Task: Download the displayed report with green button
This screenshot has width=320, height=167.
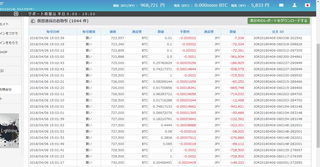Action: point(279,21)
